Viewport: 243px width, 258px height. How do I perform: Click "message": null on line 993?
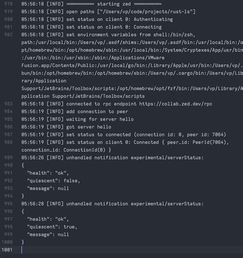pos(48,188)
